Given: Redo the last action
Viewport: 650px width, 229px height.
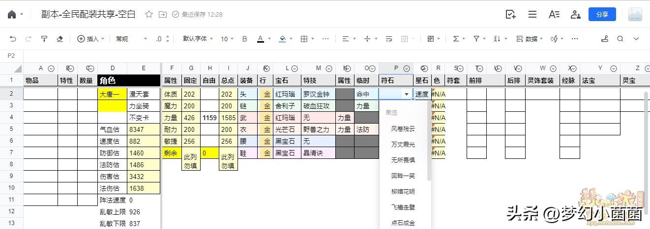Looking at the screenshot, I should pos(29,39).
